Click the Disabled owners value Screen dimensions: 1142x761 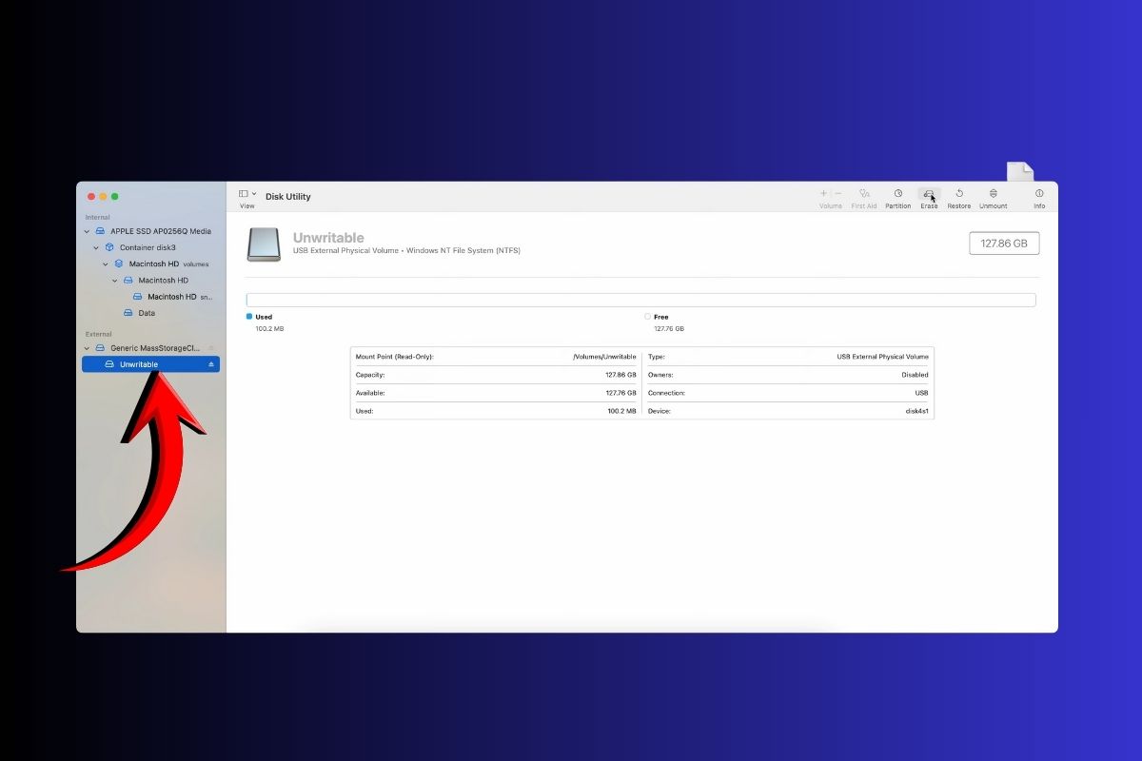pos(915,375)
